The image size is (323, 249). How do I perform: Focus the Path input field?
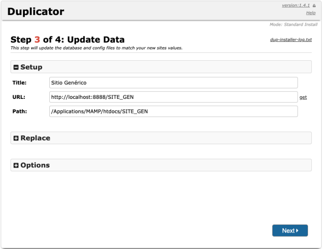[173, 111]
